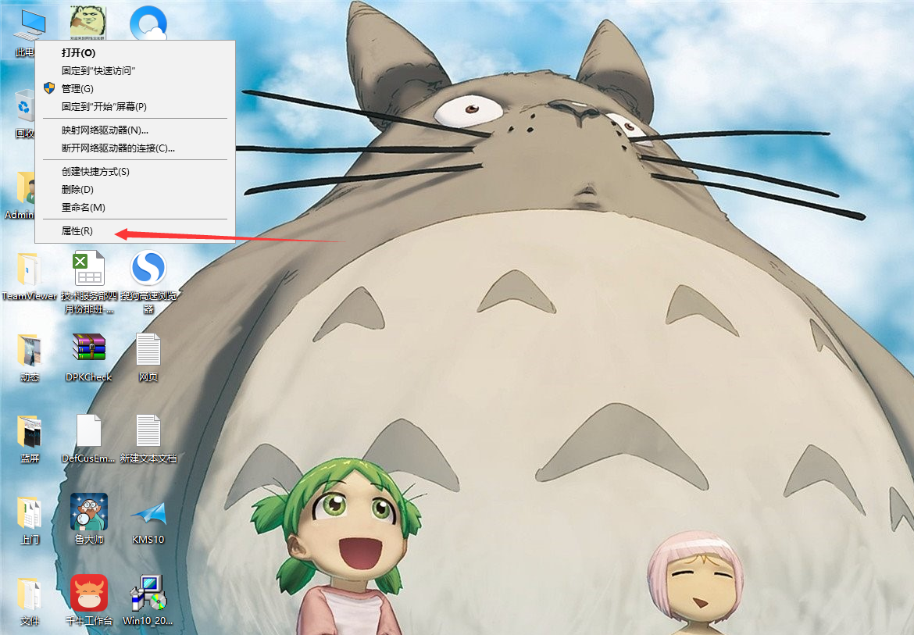Open 管理(G) from the context menu
The image size is (914, 635).
[135, 88]
